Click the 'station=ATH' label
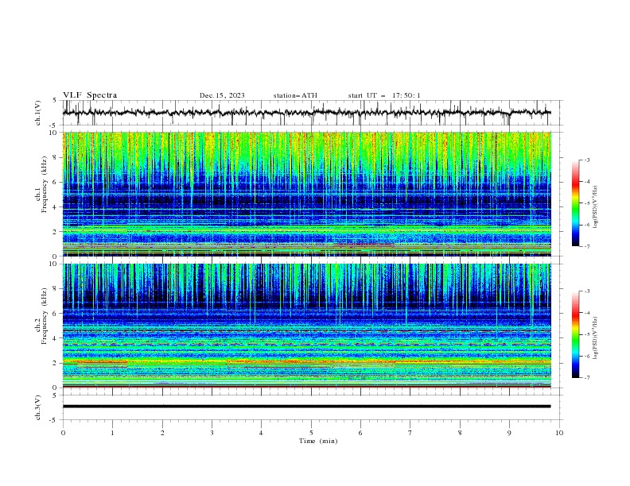The image size is (630, 486). click(295, 95)
